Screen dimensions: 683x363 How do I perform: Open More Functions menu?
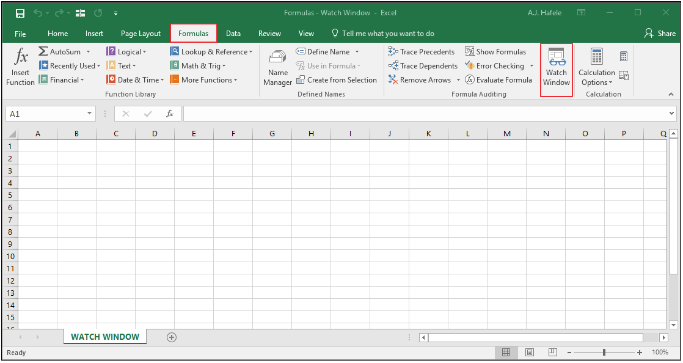click(x=203, y=79)
